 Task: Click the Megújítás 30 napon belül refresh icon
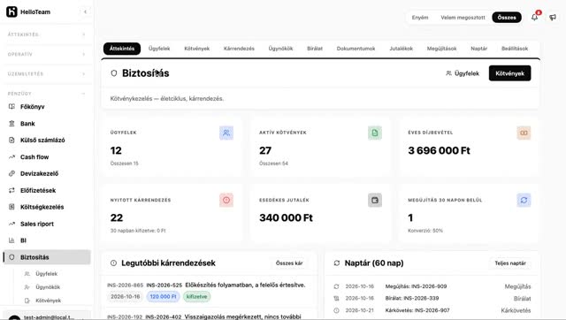tap(524, 200)
